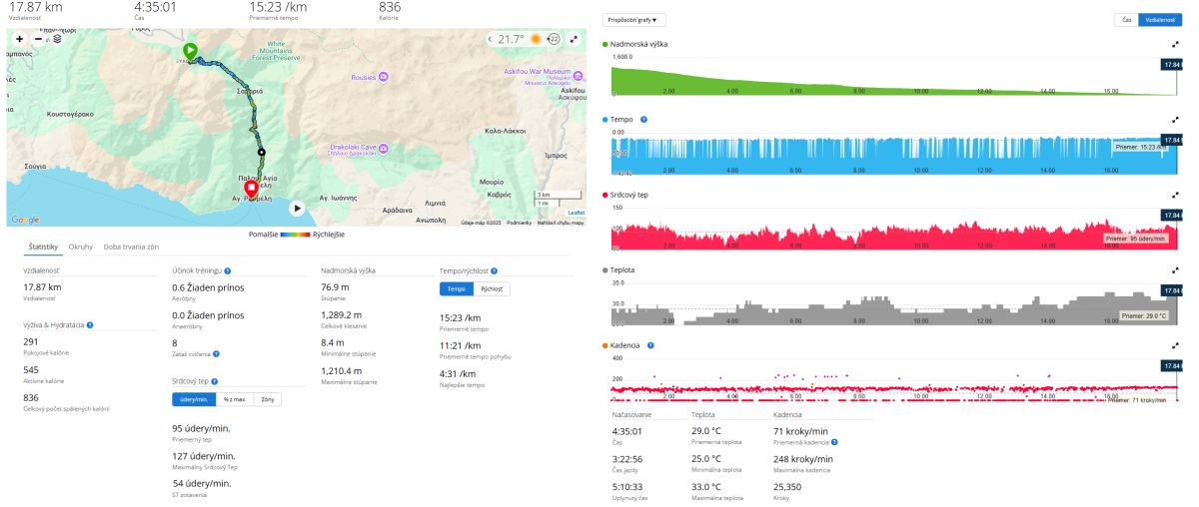Click the sun weather icon on map
The height and width of the screenshot is (507, 1199).
(536, 39)
